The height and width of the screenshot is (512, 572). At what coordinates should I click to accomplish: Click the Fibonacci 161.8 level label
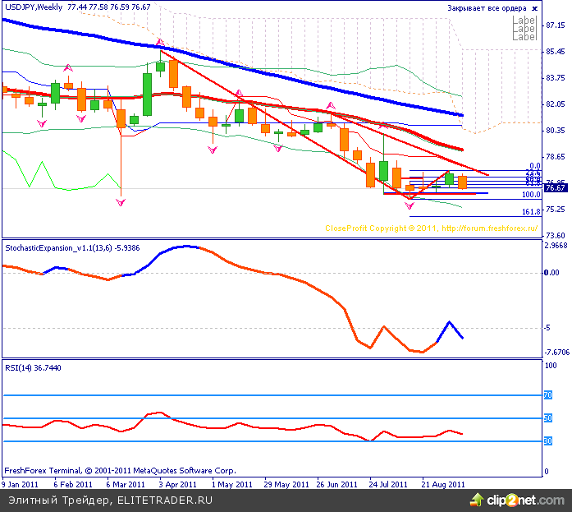(x=531, y=212)
